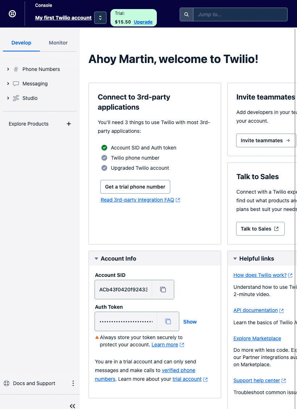Collapse the Helpful links section

click(235, 258)
